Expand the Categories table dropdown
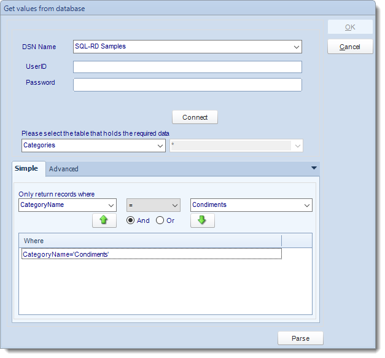This screenshot has height=358, width=385. coord(160,146)
